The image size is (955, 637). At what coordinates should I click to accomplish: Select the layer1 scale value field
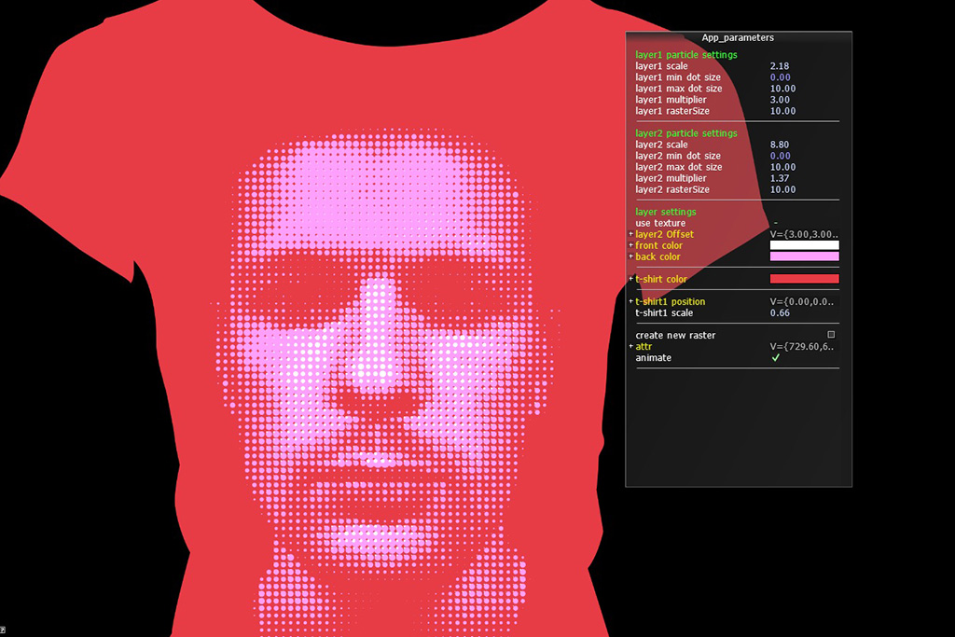pyautogui.click(x=780, y=66)
